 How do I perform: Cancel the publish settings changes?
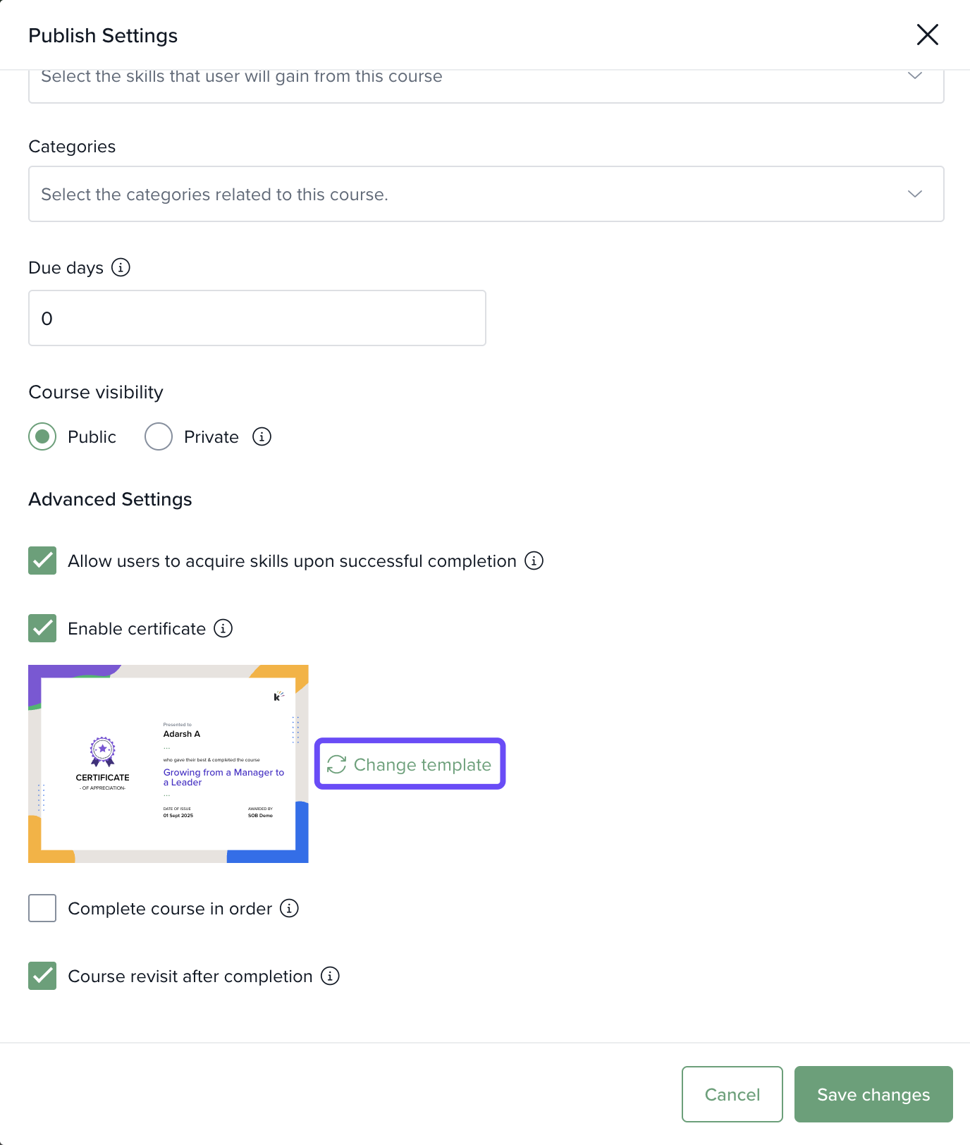[732, 1094]
